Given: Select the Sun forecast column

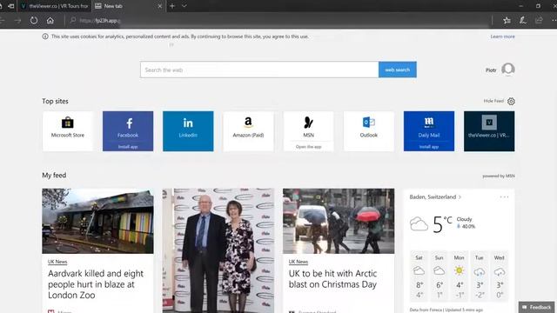Looking at the screenshot, I should [439, 276].
